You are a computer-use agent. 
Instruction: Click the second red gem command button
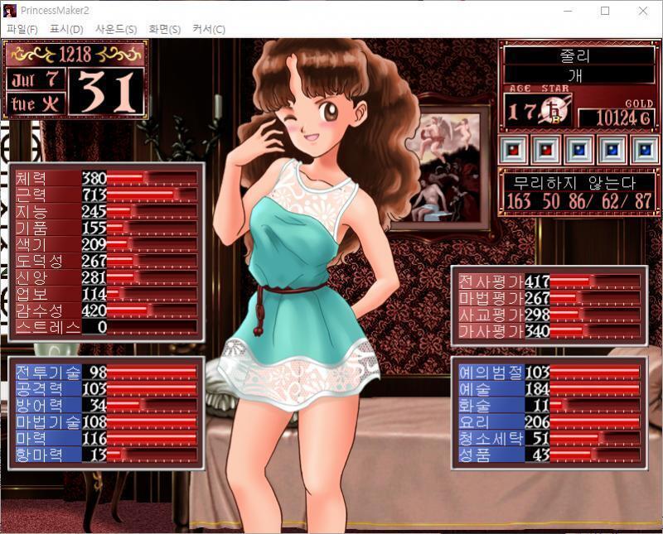545,150
